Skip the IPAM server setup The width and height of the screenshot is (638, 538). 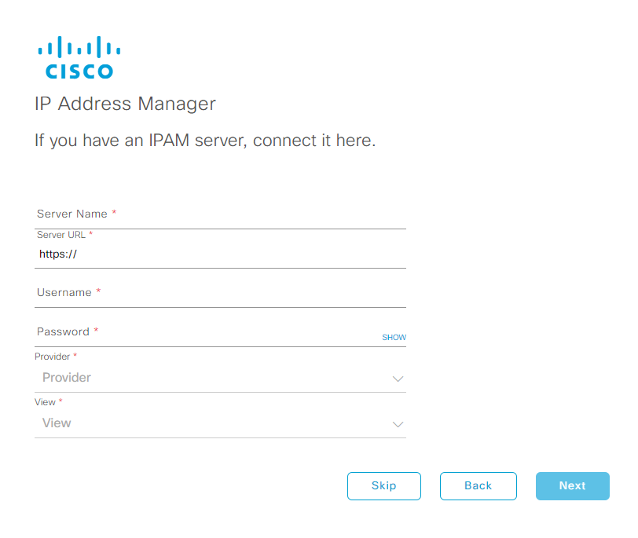384,486
